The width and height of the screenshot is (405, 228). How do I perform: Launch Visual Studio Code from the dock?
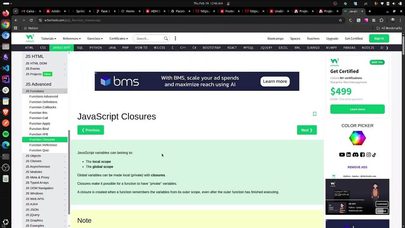(x=6, y=68)
